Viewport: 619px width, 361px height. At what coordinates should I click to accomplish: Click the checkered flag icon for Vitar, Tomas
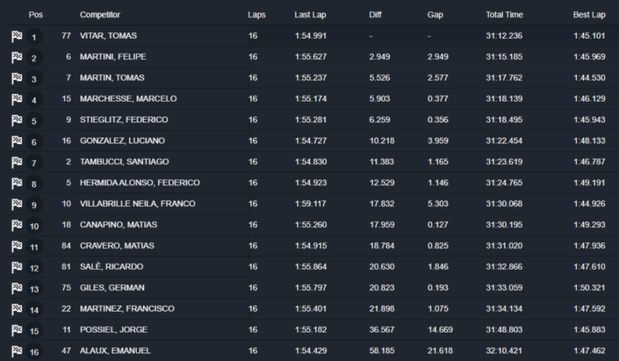[17, 37]
